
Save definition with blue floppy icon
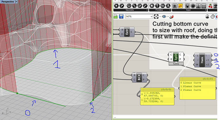[x=121, y=16]
